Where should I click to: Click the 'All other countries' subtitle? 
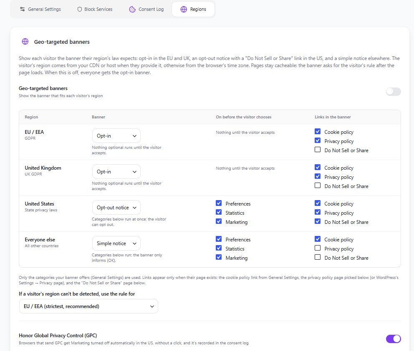coord(42,246)
